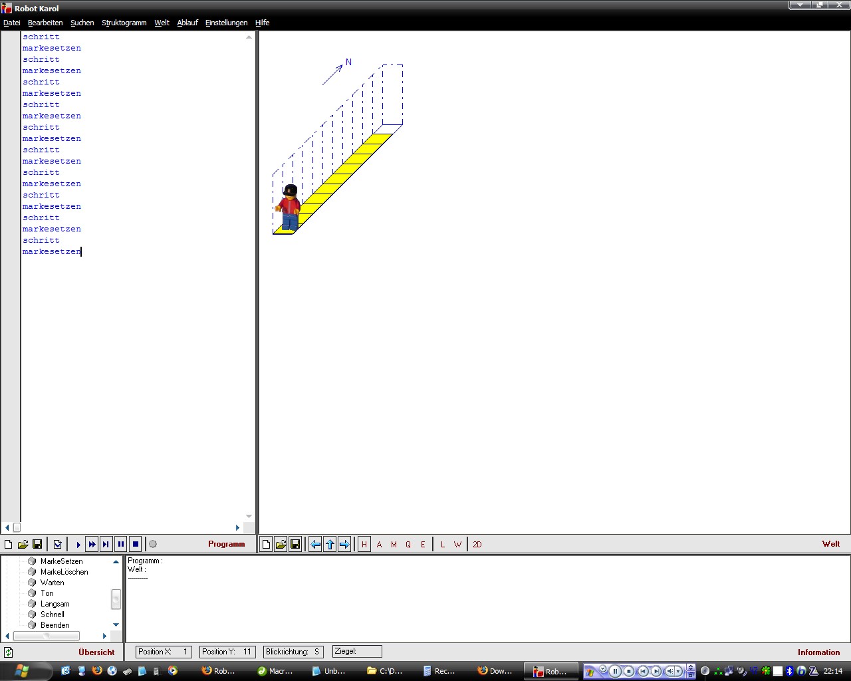Select Langsam in the overview tree

click(55, 604)
